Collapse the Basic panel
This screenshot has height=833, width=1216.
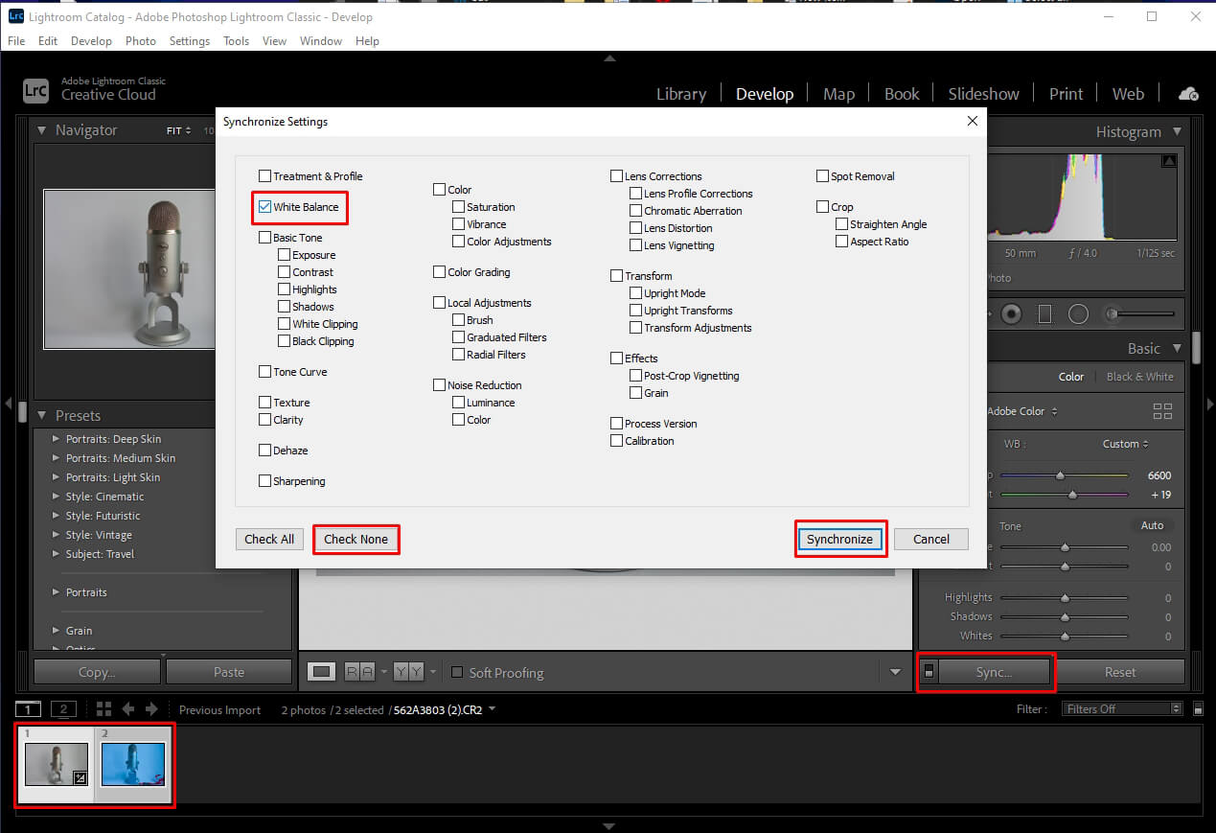pyautogui.click(x=1177, y=348)
